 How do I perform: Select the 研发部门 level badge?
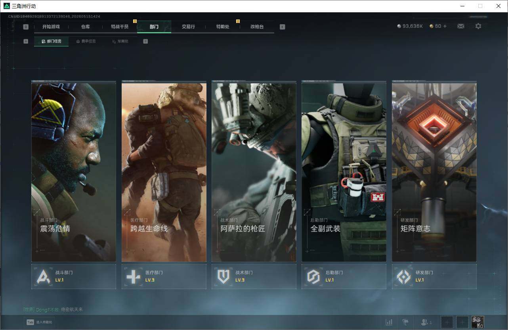434,276
